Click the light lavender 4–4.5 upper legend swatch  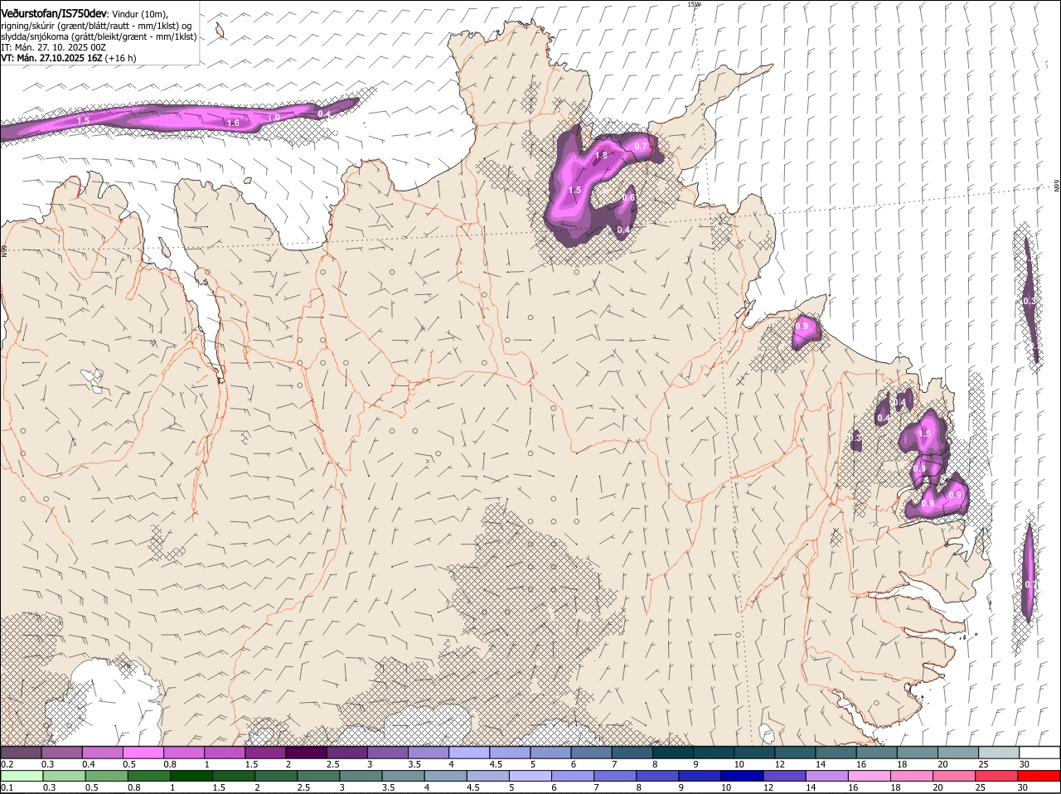(468, 753)
